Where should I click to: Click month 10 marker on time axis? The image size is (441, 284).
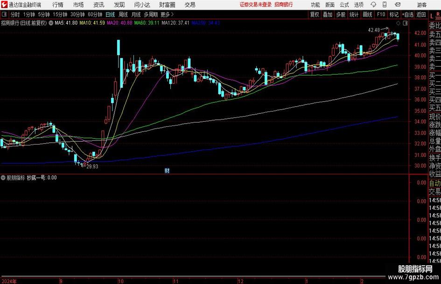(121, 281)
